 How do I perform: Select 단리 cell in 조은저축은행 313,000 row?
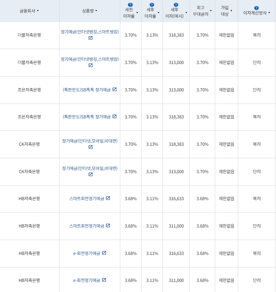257,90
